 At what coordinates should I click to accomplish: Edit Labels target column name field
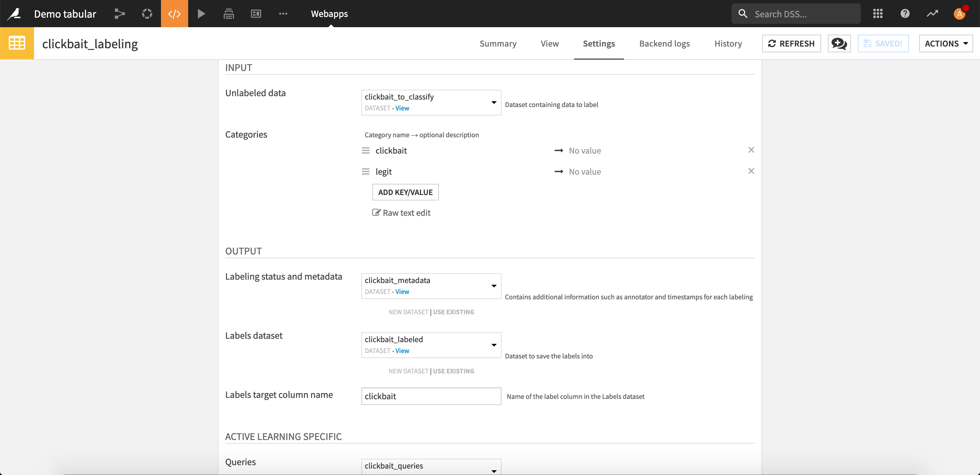pos(431,396)
